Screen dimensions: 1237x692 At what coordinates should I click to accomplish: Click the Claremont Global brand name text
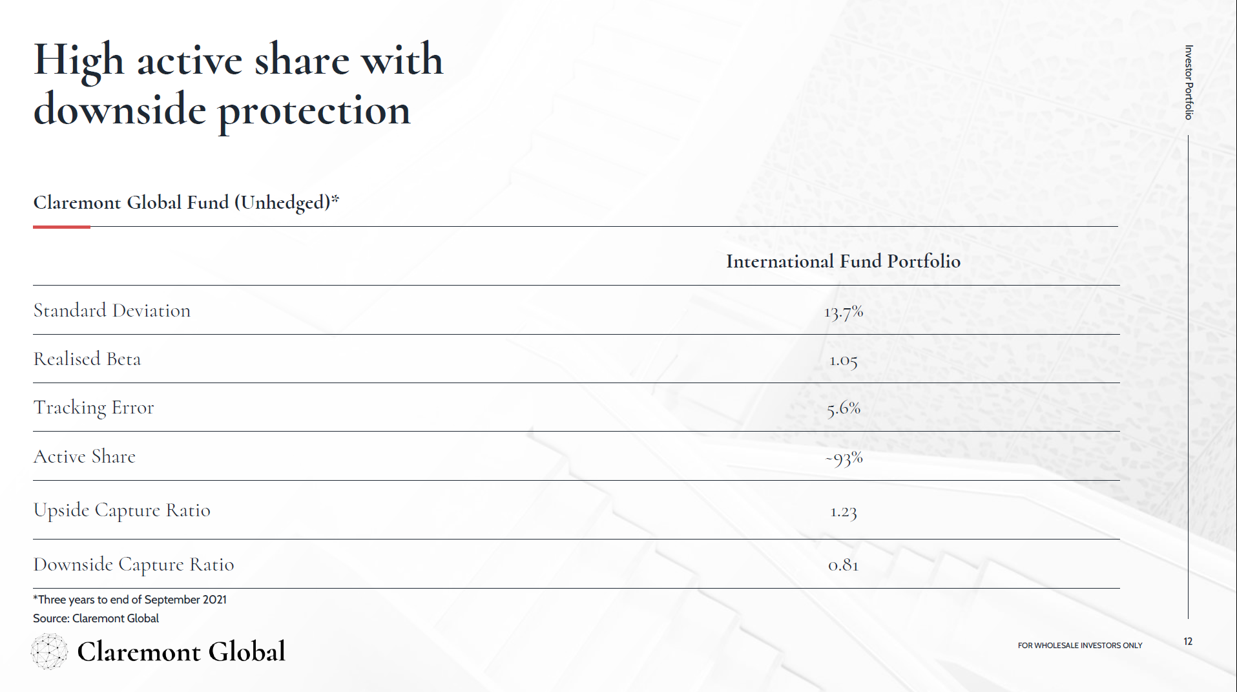click(181, 651)
